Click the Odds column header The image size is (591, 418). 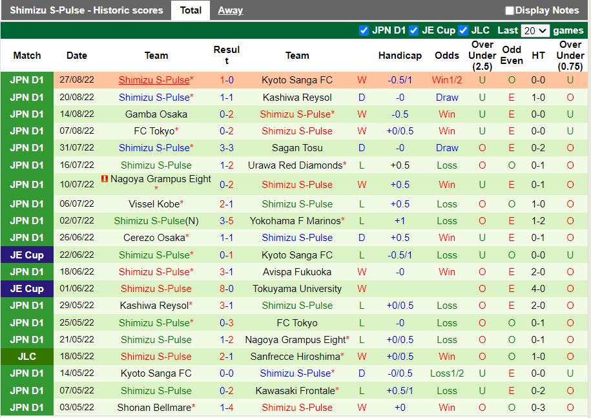447,56
